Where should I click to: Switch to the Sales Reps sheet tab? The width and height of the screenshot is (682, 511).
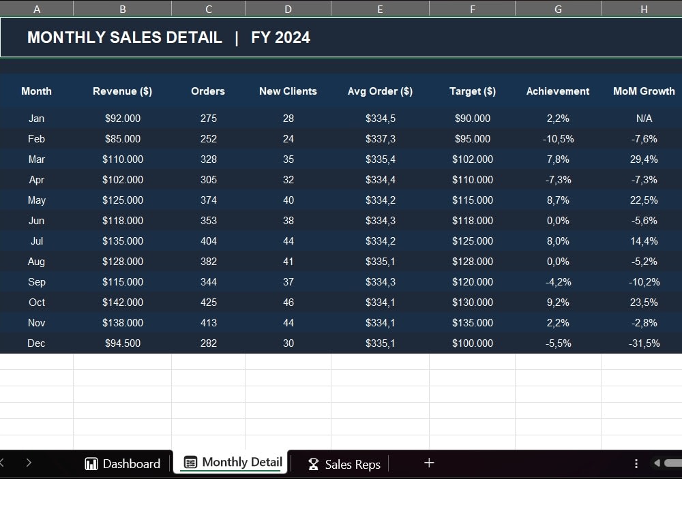tap(344, 464)
